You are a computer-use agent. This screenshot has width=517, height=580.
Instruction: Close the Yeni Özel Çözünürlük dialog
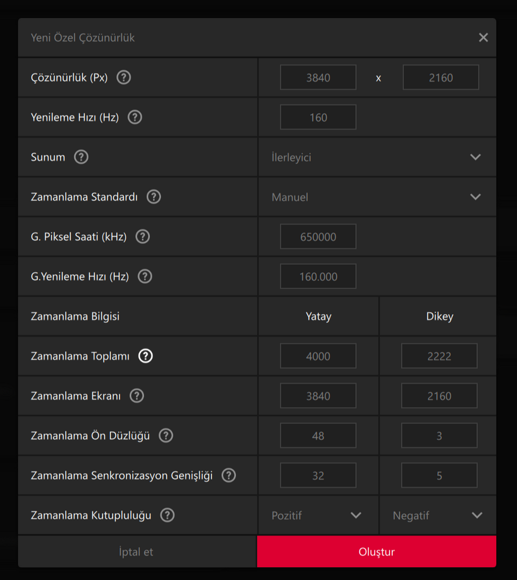pos(483,38)
